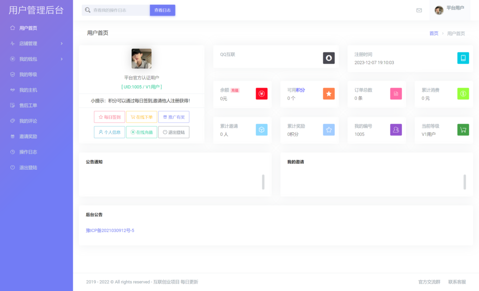
Task: Click the 退出登陆 power icon in sidebar
Action: pos(13,167)
